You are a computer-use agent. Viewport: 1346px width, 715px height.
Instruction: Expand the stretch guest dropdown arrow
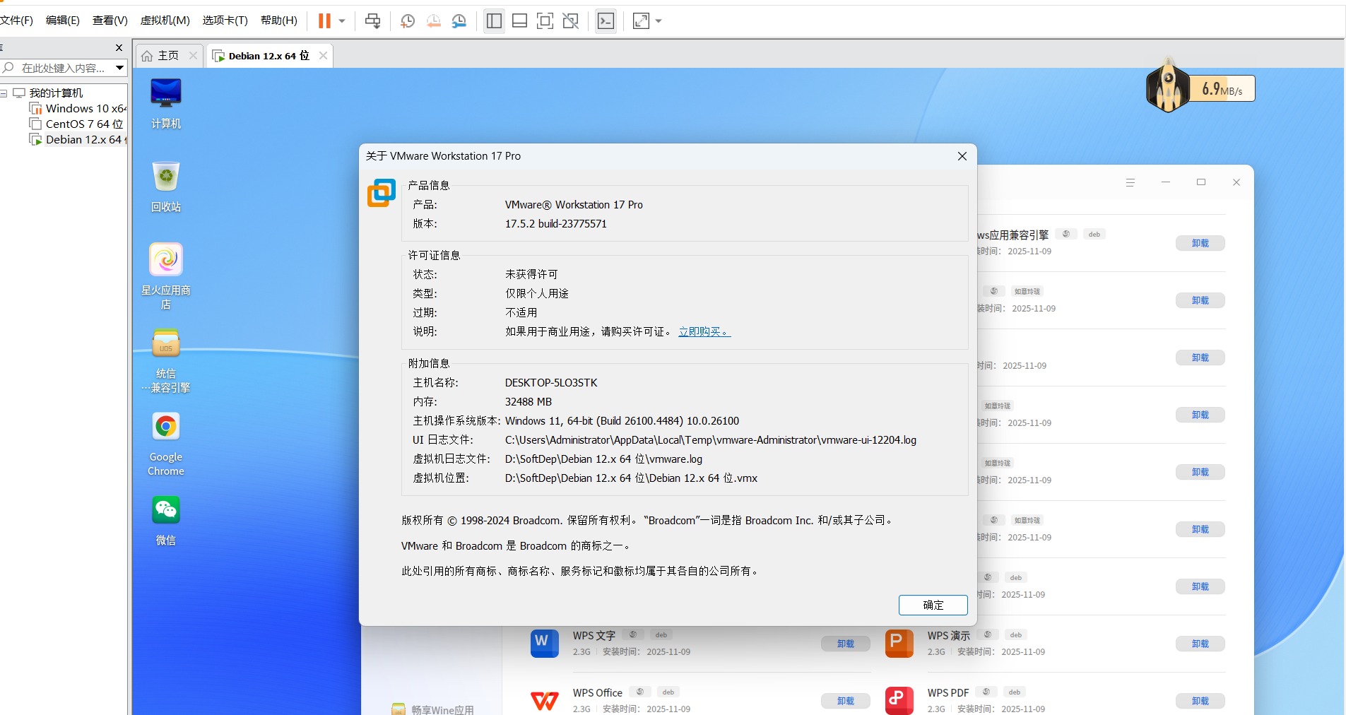coord(659,21)
